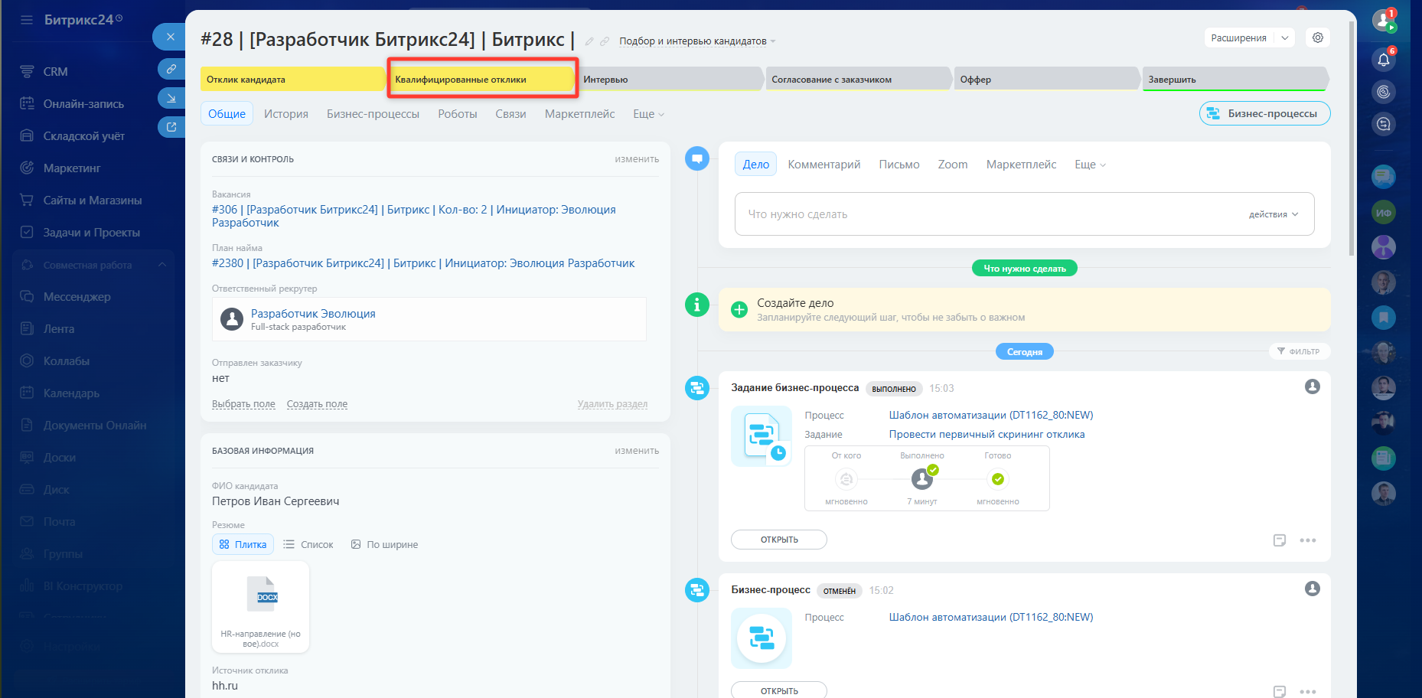Open note icon on Задание бизнес-процесса card

click(x=1280, y=540)
